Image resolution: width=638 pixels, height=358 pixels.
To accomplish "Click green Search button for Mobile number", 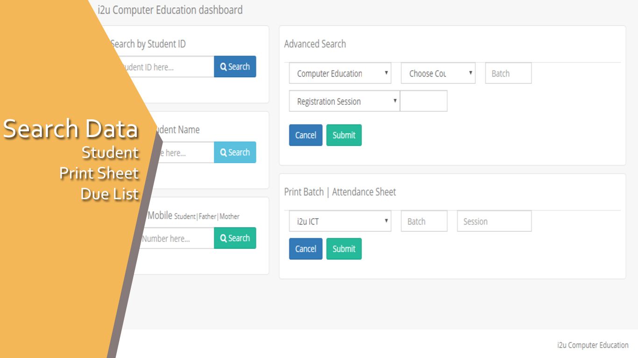I will (x=235, y=238).
